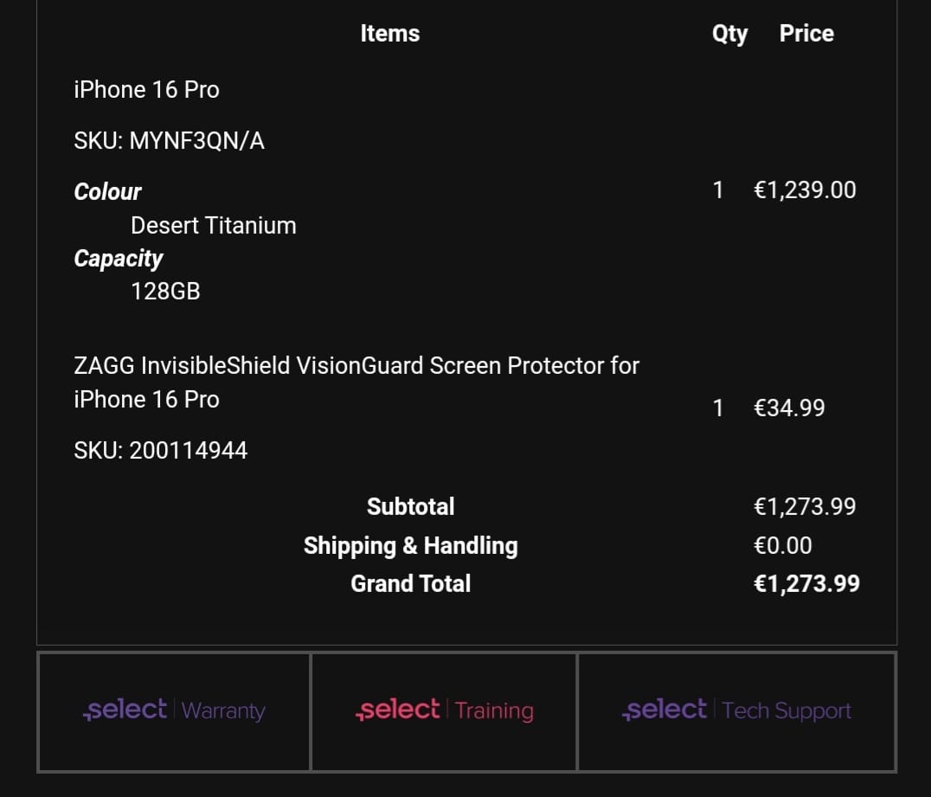Click the 128GB capacity value
This screenshot has height=797, width=931.
[165, 292]
